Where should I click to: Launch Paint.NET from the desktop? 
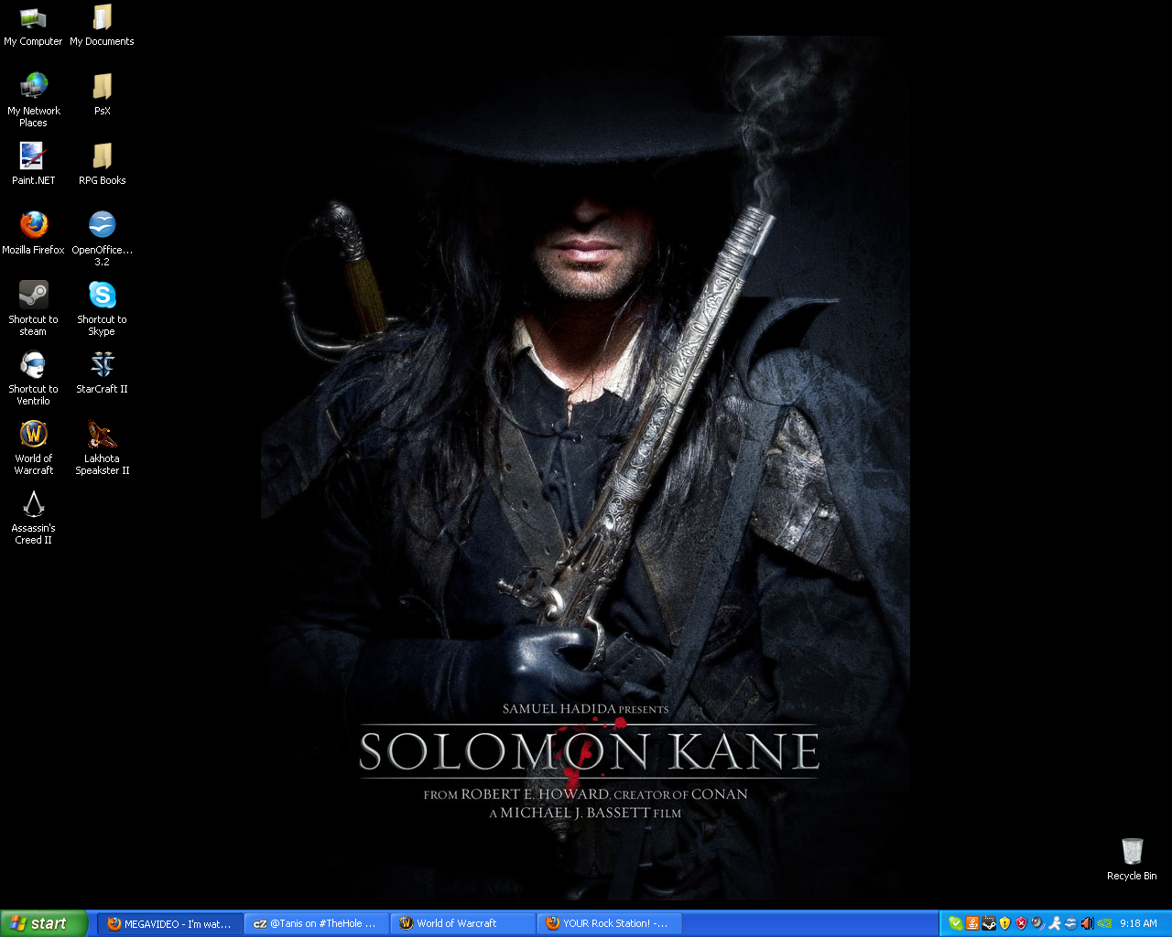coord(33,165)
